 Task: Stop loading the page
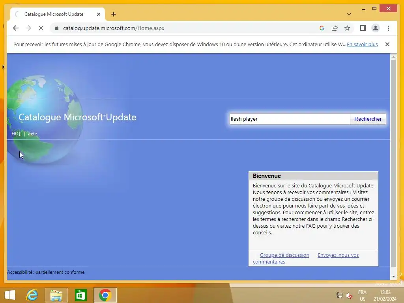(41, 28)
